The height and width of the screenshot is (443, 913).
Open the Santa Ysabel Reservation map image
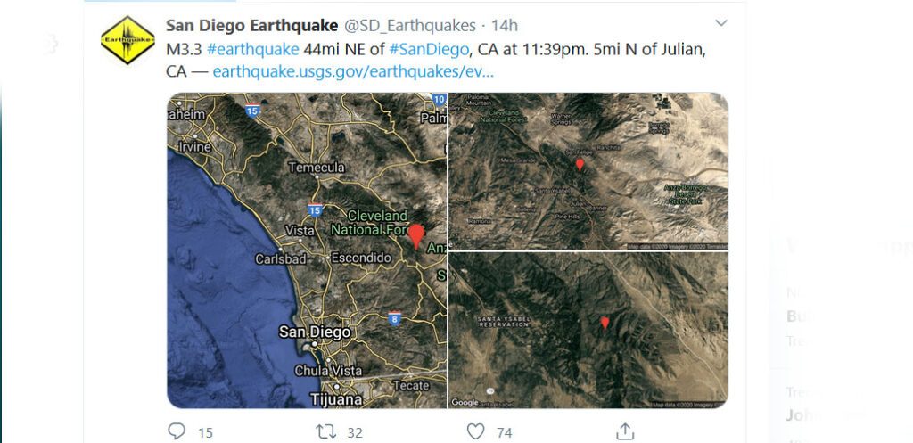pos(588,330)
